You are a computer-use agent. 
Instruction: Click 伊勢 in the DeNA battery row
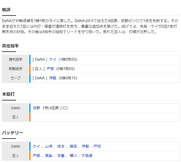click(86, 146)
